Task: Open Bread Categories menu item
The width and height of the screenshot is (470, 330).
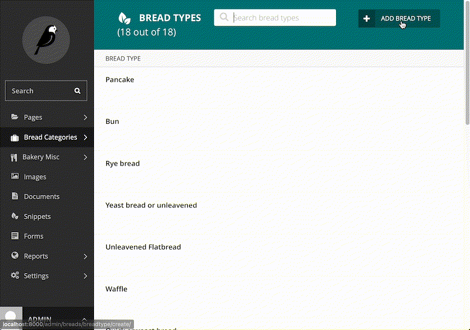Action: pos(47,137)
